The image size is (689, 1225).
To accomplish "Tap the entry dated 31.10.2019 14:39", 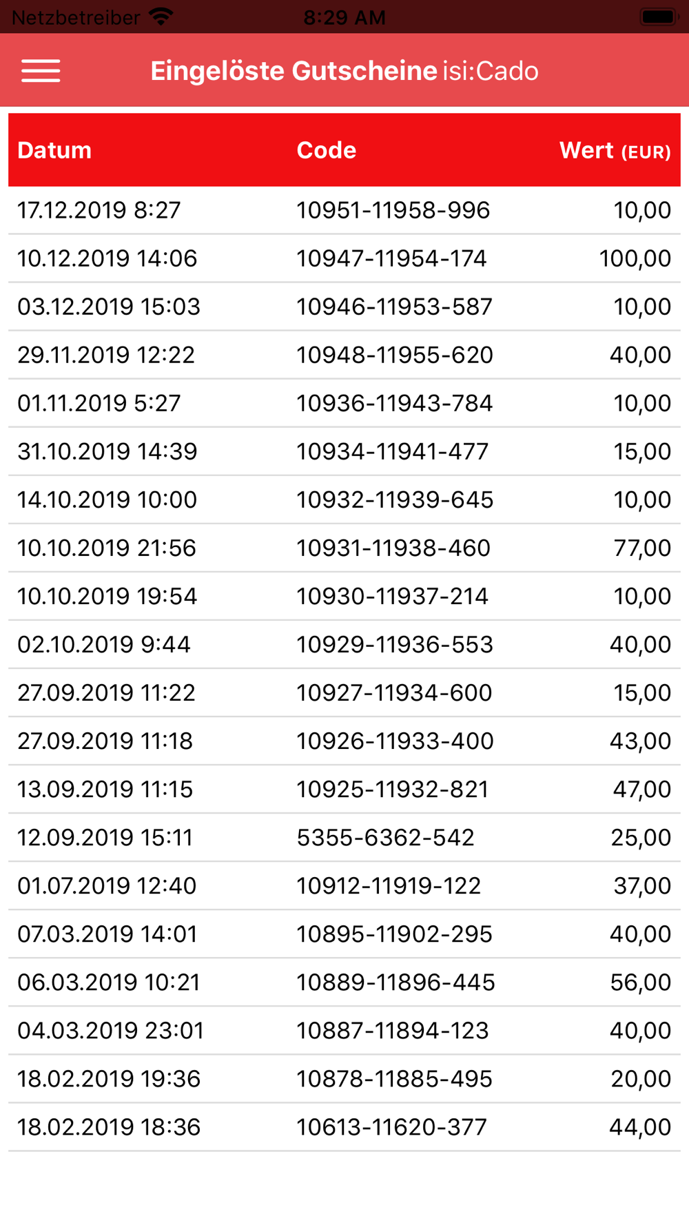I will (344, 451).
